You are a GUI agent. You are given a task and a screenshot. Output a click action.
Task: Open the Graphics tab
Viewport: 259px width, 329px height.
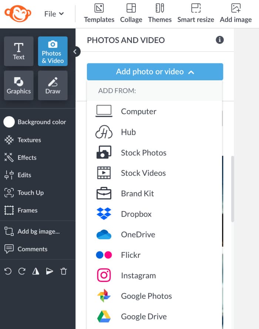click(x=18, y=85)
